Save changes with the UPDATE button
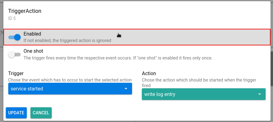 click(16, 113)
